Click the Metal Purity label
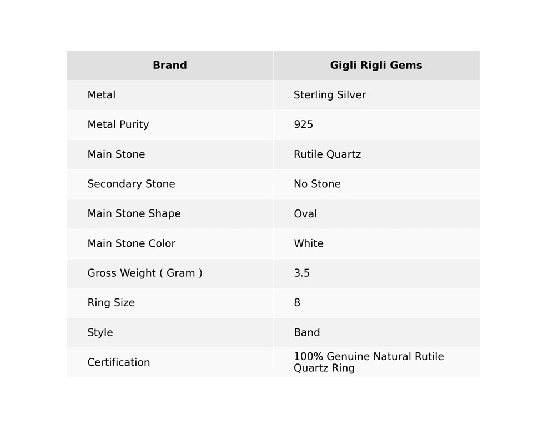533x424 pixels. pyautogui.click(x=118, y=125)
